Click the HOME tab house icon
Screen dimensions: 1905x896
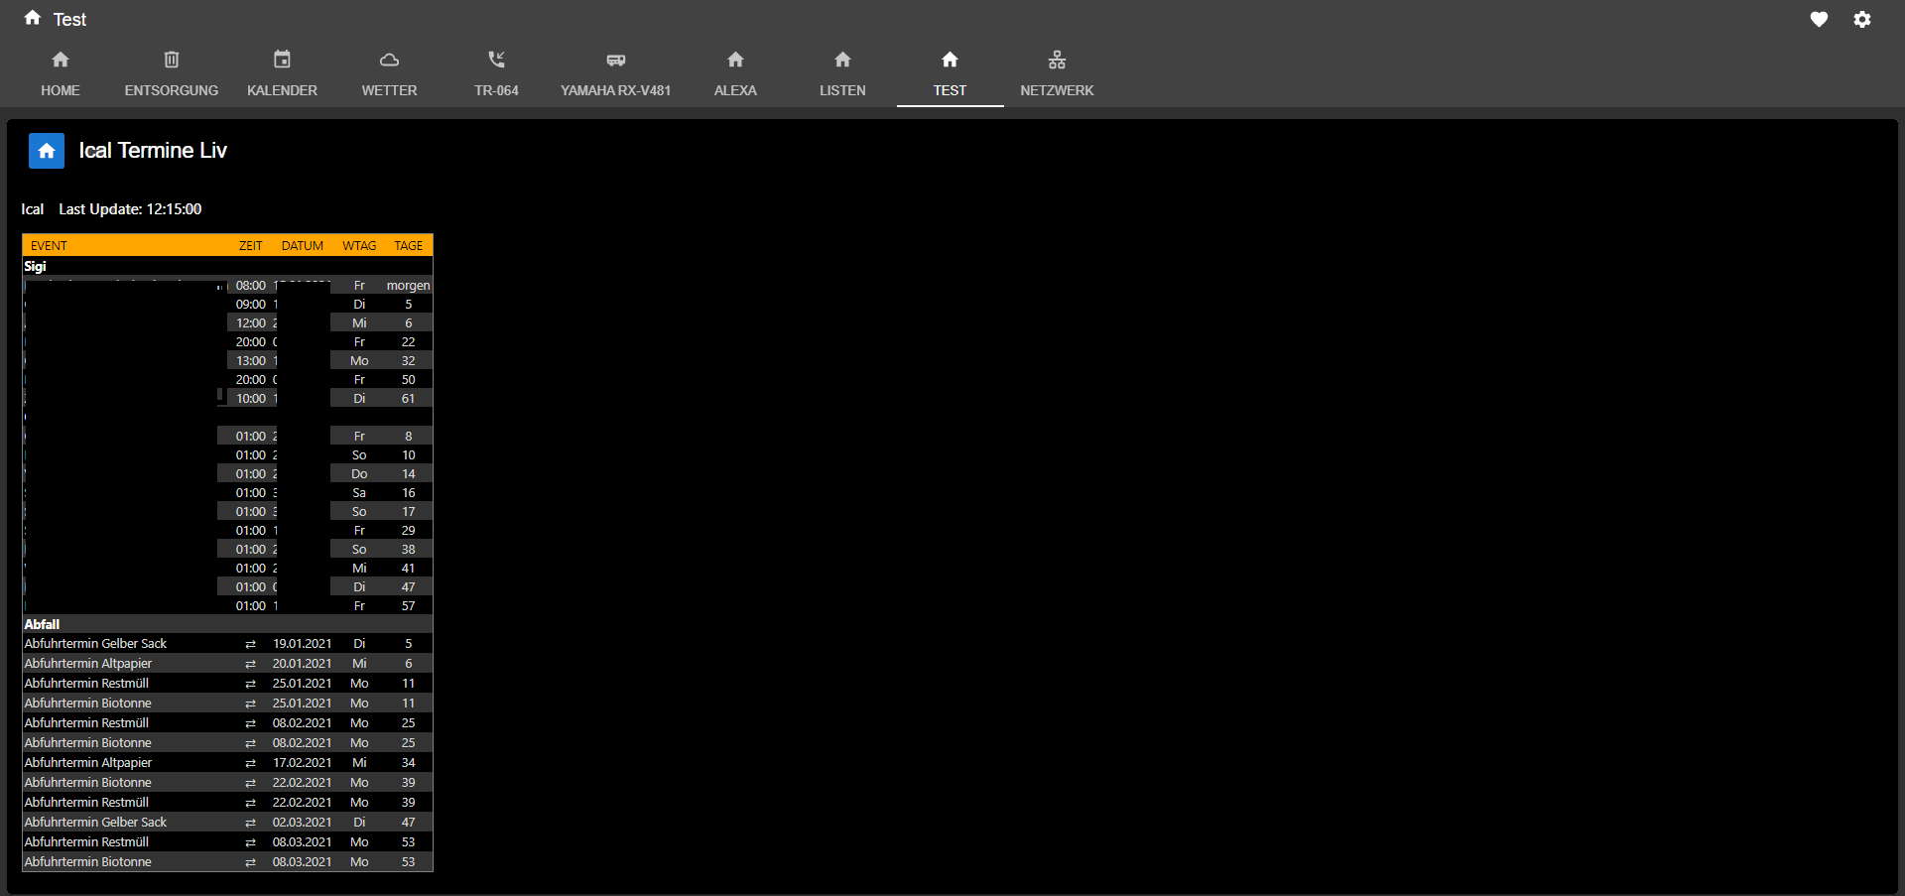[61, 61]
